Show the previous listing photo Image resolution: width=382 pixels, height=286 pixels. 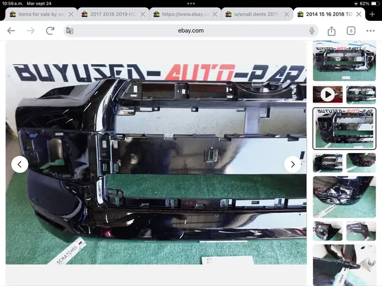coord(20,164)
